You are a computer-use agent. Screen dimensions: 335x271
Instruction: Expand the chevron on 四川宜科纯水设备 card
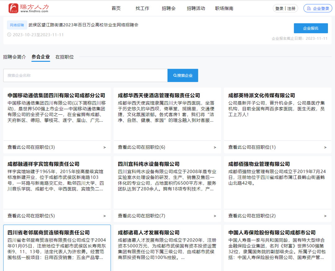(x=215, y=215)
